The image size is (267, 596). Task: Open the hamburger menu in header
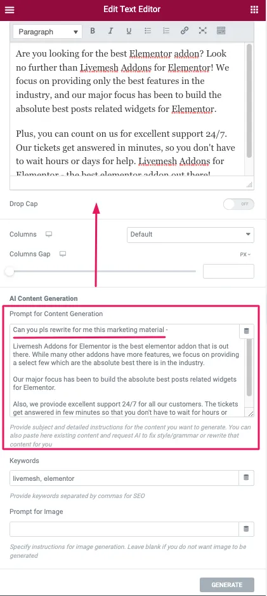click(9, 10)
